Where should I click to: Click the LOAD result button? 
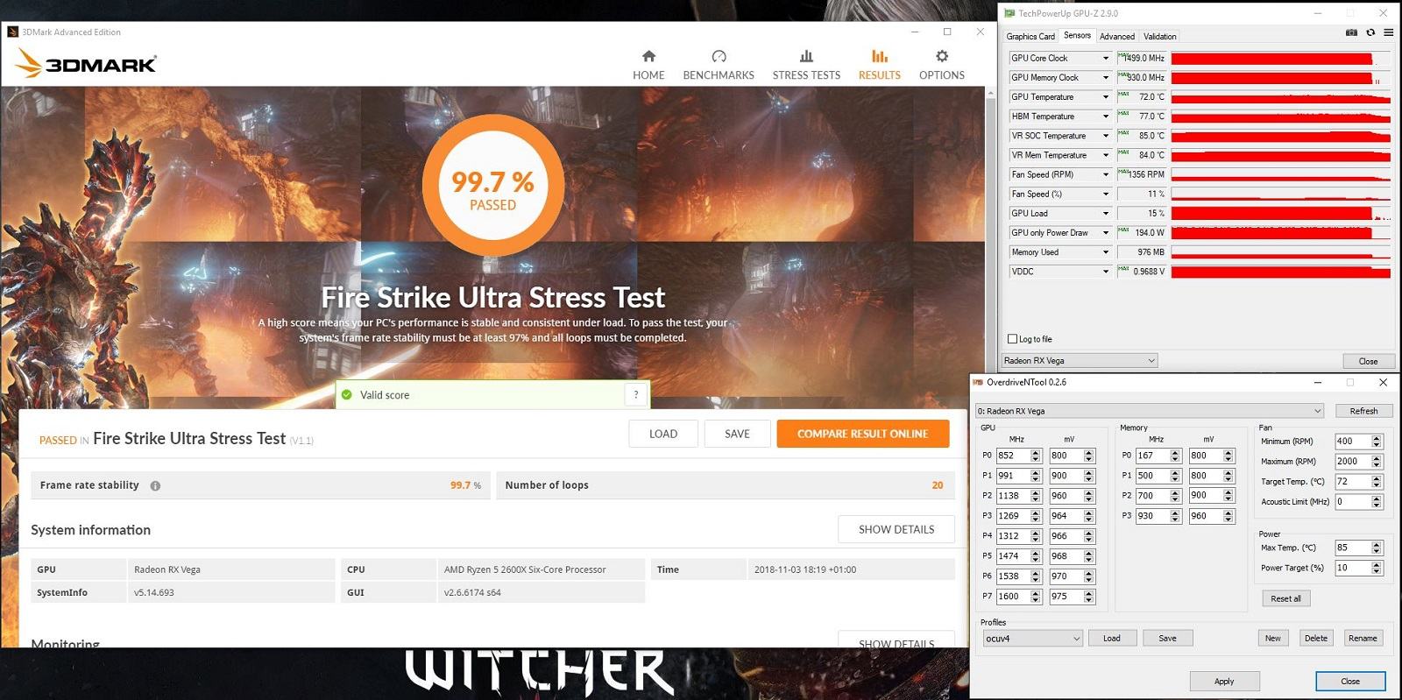(x=663, y=434)
